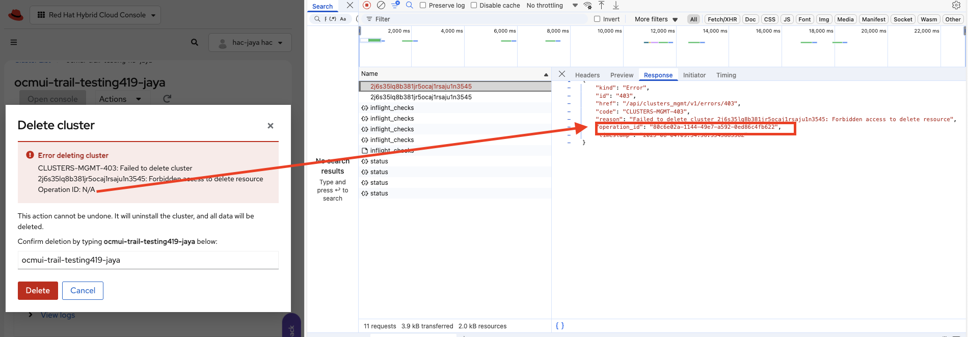Open Red Hat Hybrid Cloud Console dropdown

(95, 15)
